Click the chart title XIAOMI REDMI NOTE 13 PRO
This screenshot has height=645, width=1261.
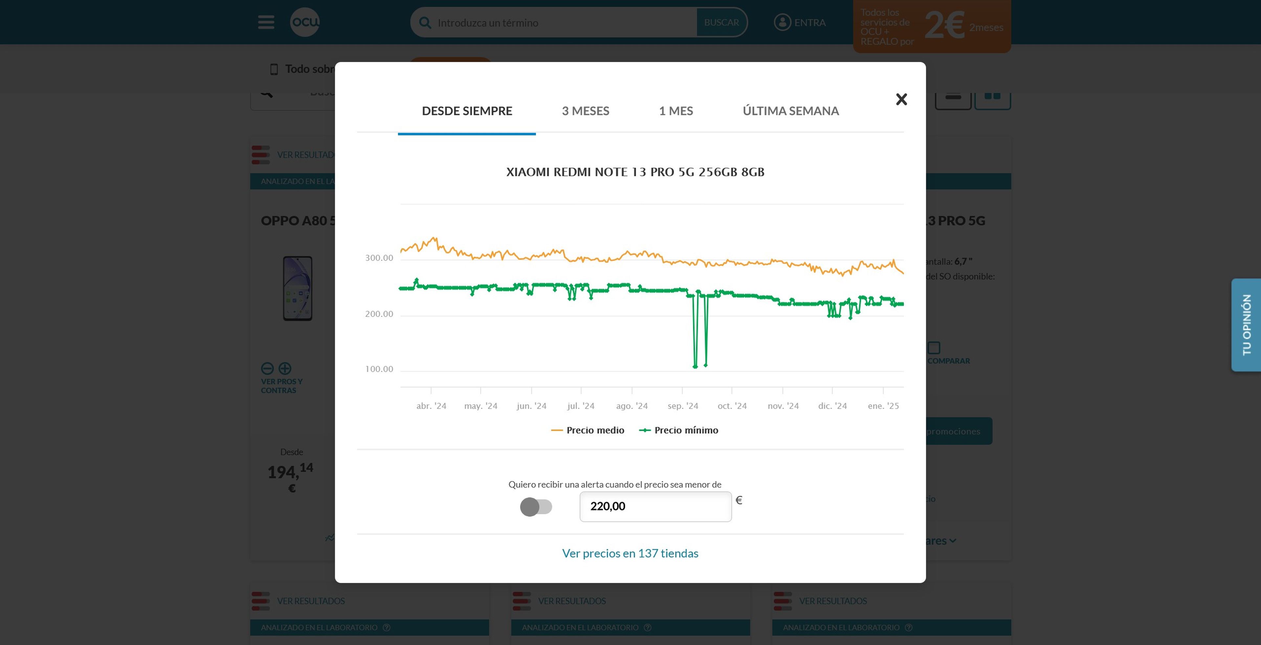[635, 172]
